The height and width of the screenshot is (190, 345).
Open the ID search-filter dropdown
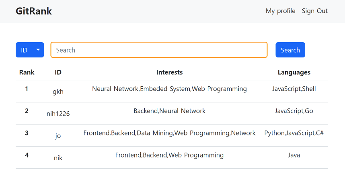coord(30,50)
